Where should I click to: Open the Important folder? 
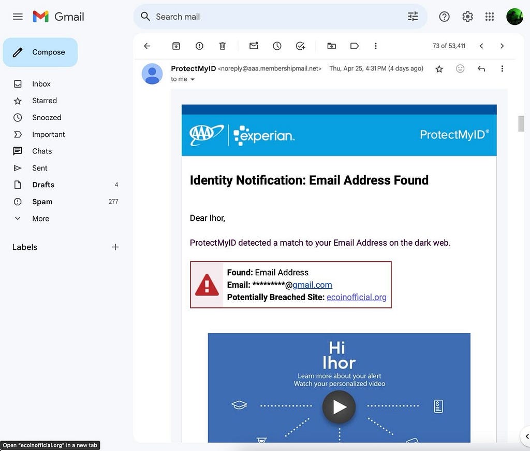[x=48, y=134]
